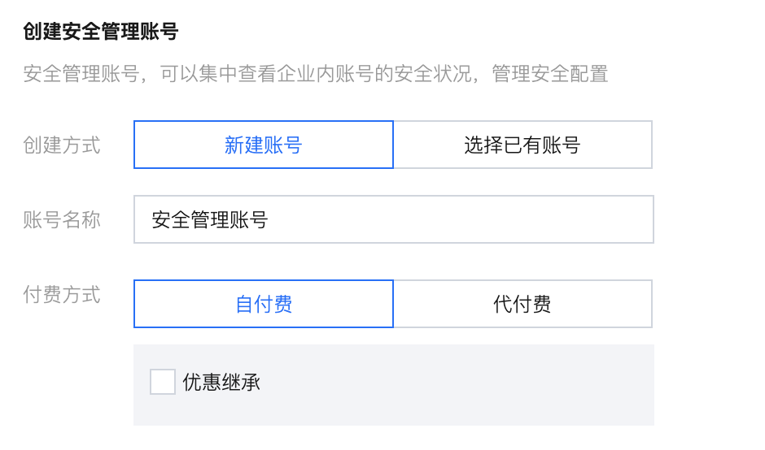
Task: Click the 创建安全管理账号 heading
Action: point(101,32)
